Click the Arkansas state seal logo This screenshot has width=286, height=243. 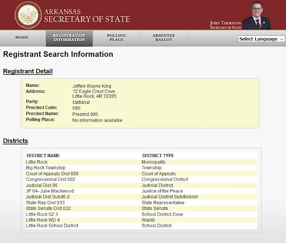point(28,15)
